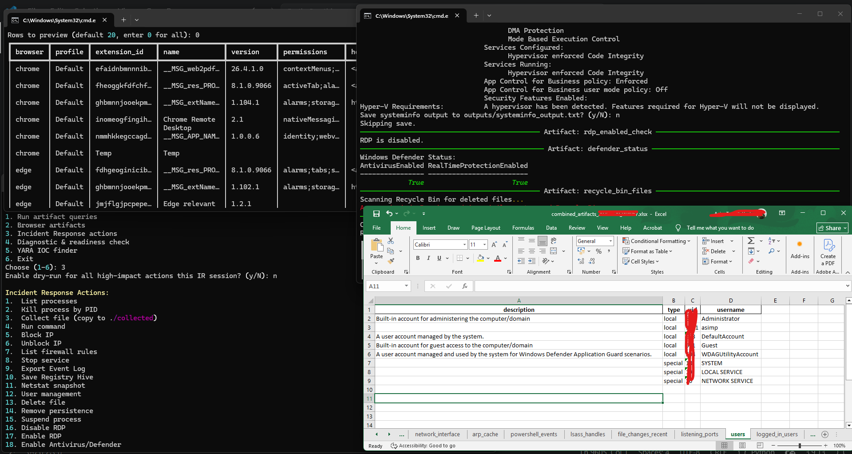The height and width of the screenshot is (454, 852).
Task: Click the AutoSum sigma icon
Action: [x=751, y=241]
